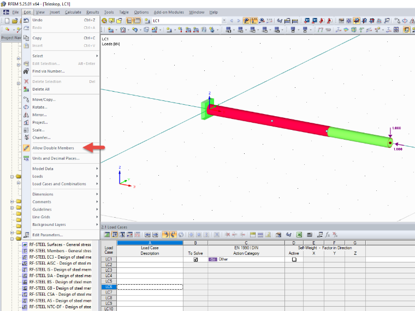Click the RFEM application icon in title bar
This screenshot has height=311, width=415.
click(3, 4)
